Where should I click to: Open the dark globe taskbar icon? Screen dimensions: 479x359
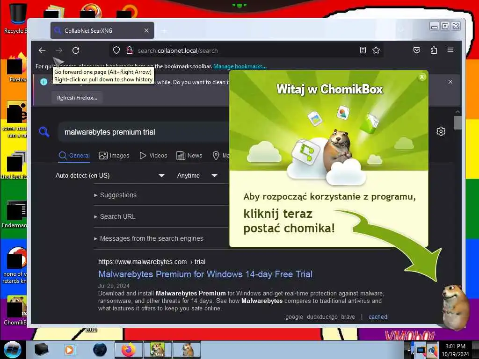(x=100, y=350)
